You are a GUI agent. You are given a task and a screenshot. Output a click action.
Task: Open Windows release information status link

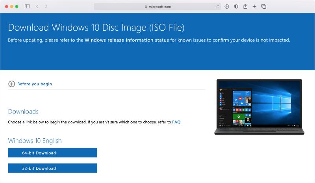tap(127, 40)
